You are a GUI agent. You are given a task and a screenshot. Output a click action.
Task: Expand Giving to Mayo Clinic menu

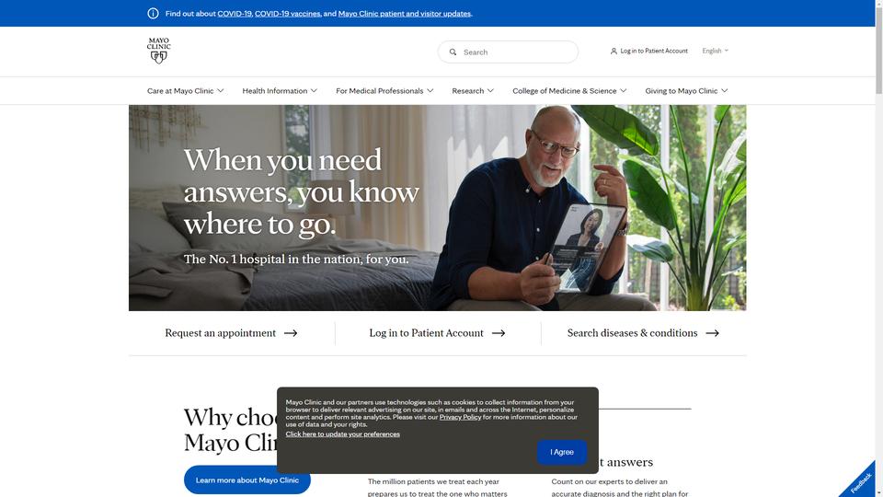coord(686,91)
